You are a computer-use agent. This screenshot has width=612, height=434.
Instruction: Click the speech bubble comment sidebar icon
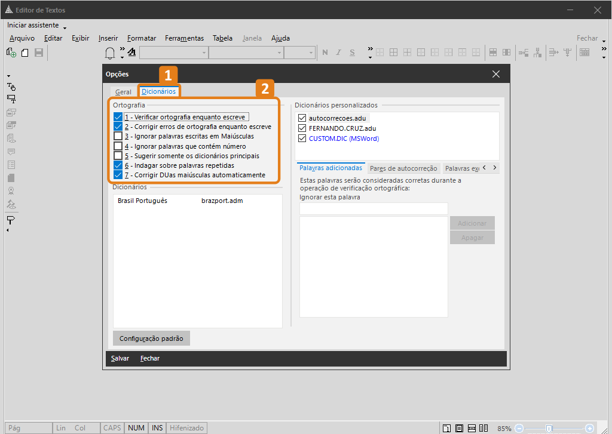(x=11, y=152)
